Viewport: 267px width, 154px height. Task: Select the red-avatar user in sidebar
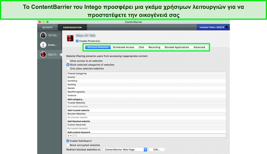pos(43,54)
